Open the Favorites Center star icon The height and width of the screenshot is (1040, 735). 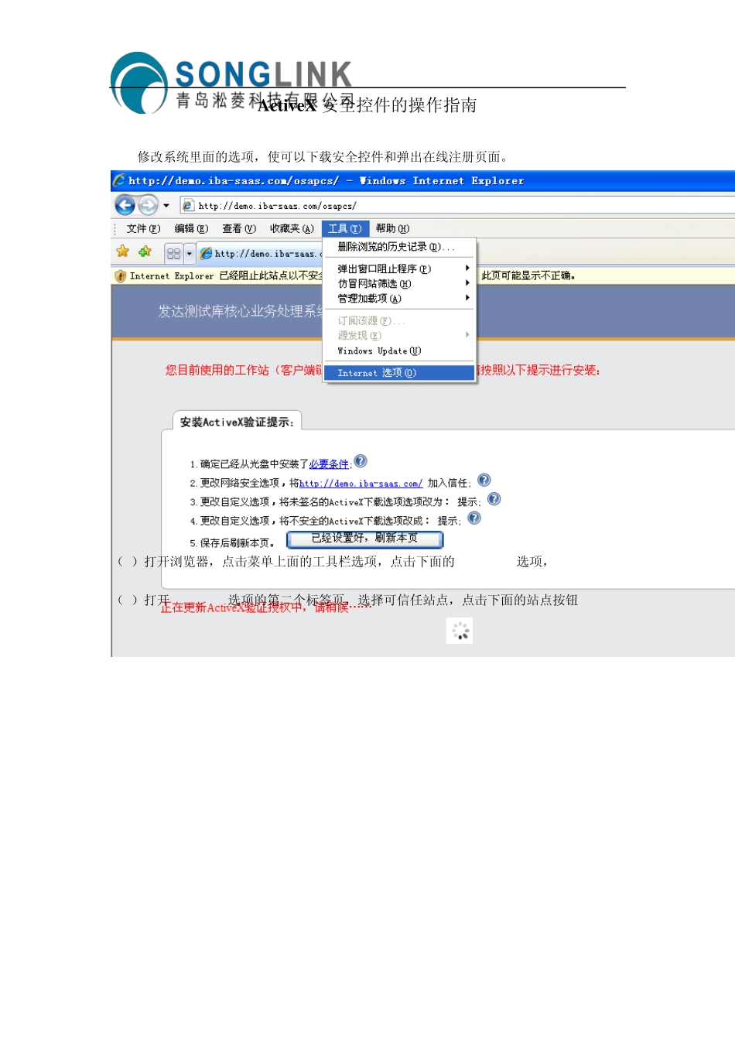[123, 251]
